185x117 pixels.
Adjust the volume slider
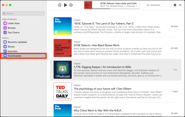click(x=156, y=5)
